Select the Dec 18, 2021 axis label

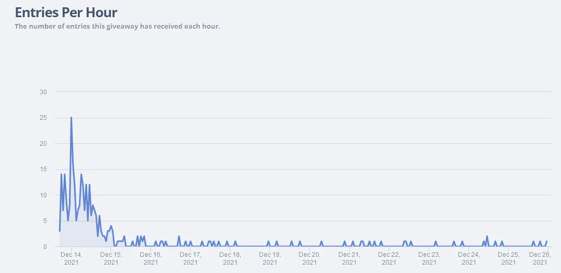pyautogui.click(x=230, y=258)
